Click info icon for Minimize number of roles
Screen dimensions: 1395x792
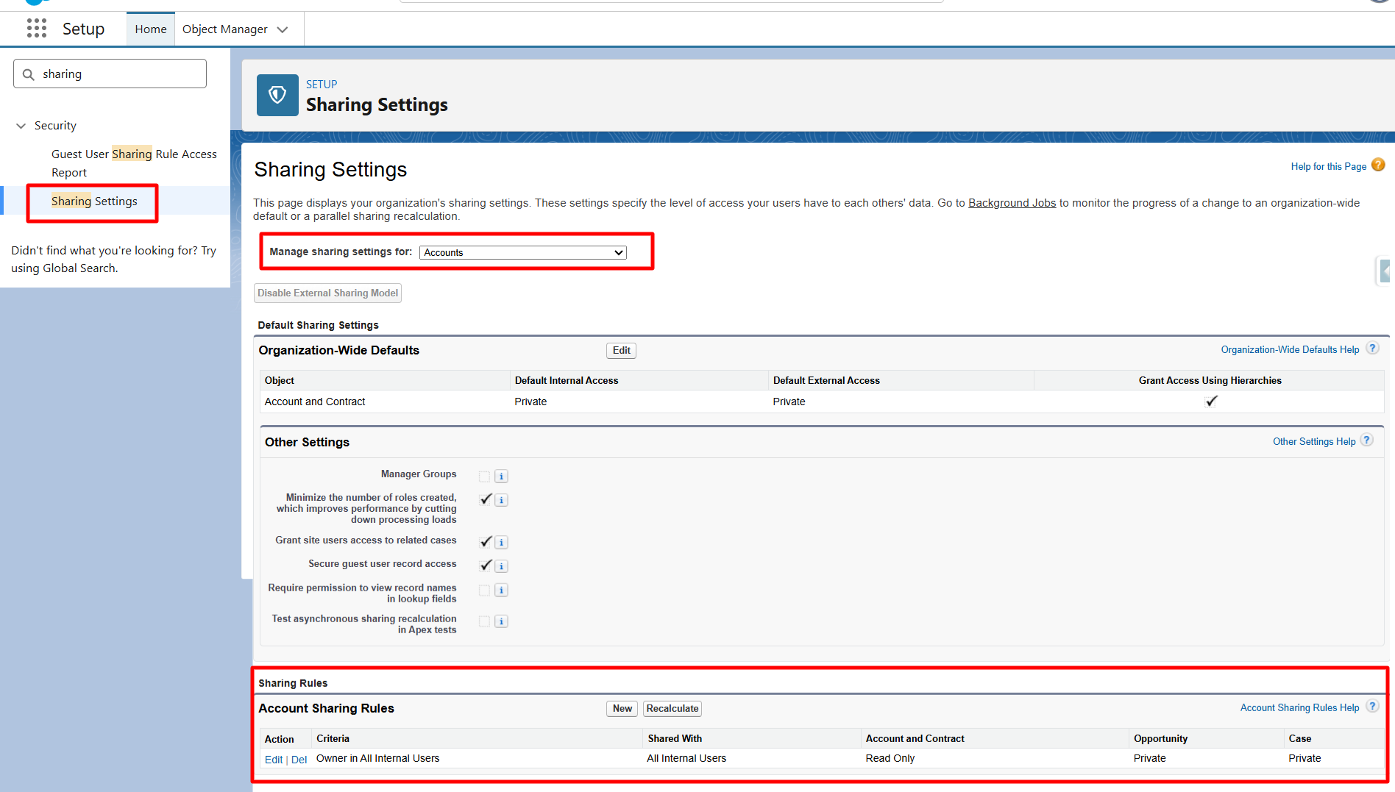point(501,500)
